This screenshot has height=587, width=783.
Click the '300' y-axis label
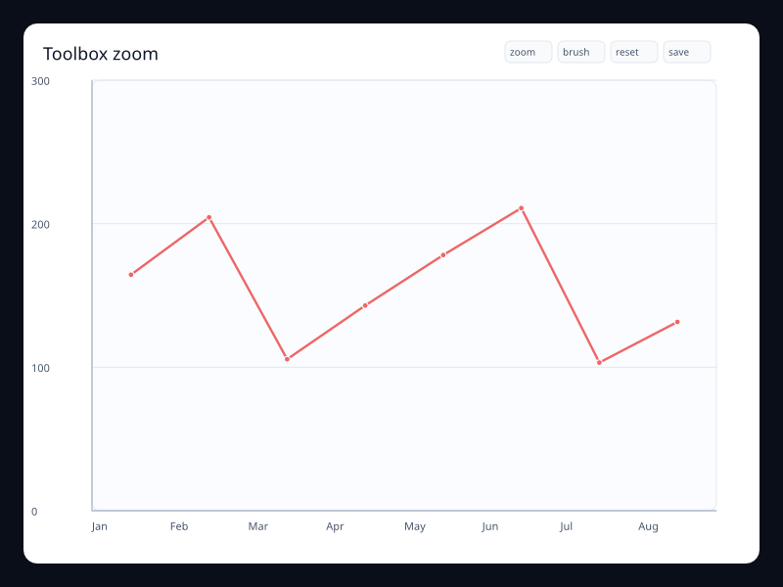tap(40, 81)
